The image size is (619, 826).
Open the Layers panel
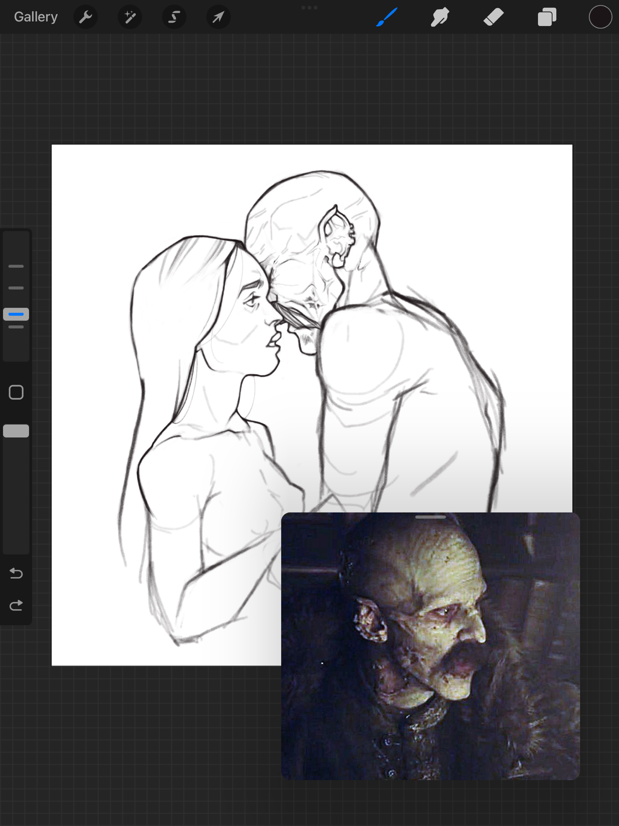pos(547,17)
